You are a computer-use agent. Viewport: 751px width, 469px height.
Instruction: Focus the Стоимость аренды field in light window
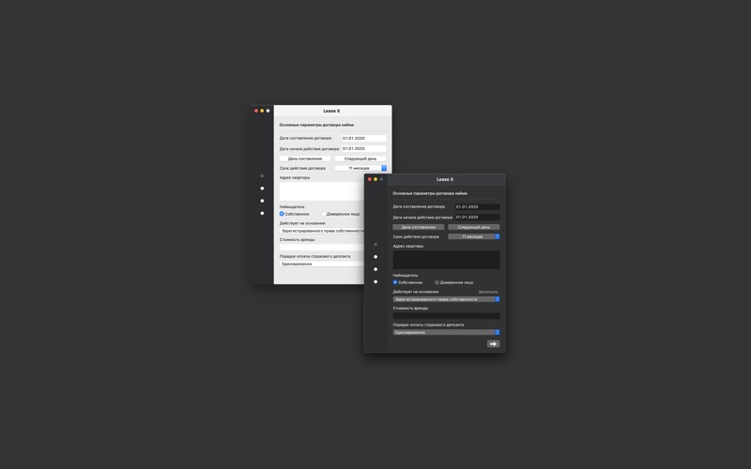(322, 248)
